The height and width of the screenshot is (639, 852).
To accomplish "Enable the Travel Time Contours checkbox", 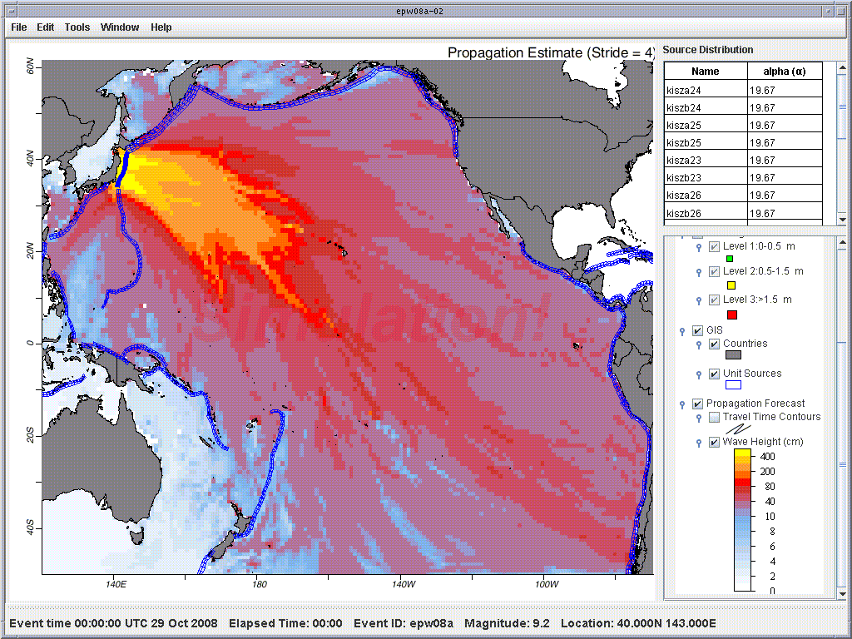I will pos(714,417).
